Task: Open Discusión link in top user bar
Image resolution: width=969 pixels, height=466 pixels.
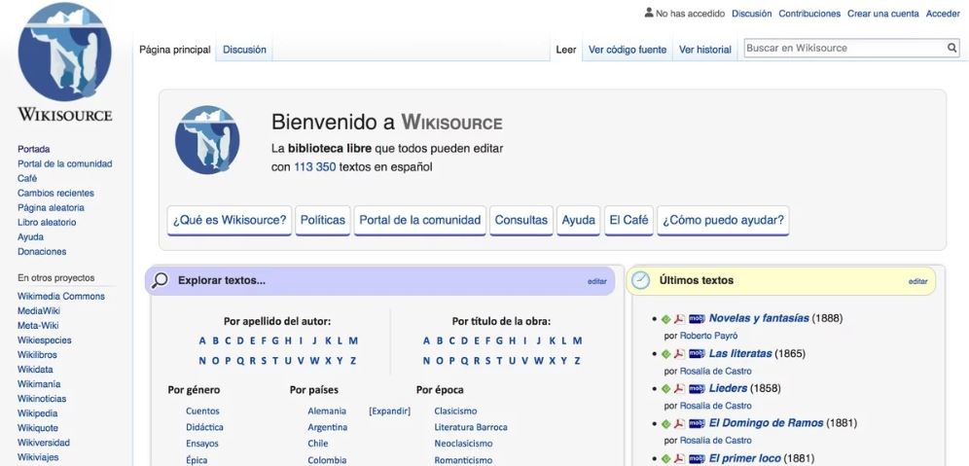Action: click(751, 13)
